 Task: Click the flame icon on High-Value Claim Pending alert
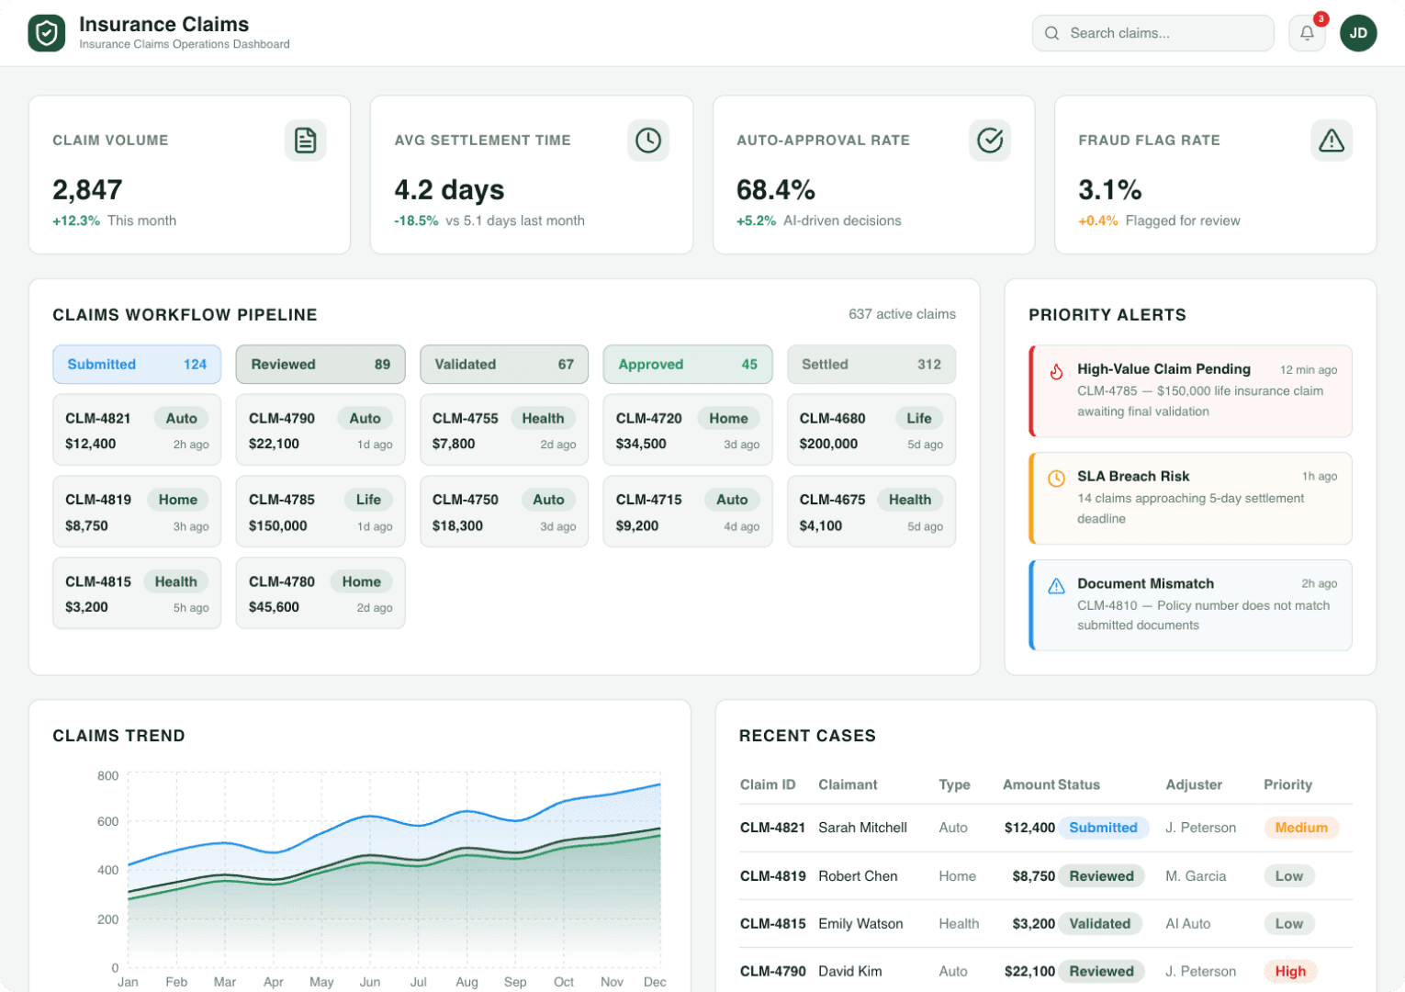point(1057,371)
